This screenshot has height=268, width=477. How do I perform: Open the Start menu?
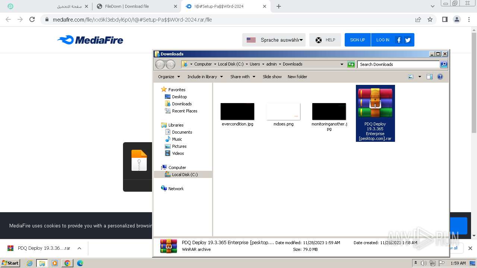pos(10,263)
